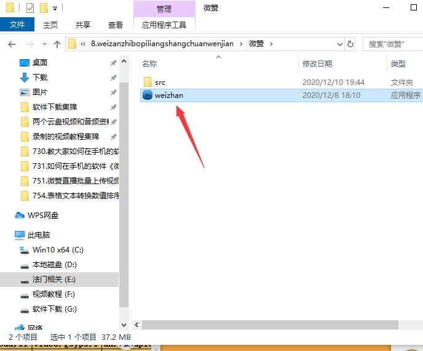Click the horizontal scrollbar left arrow
The width and height of the screenshot is (423, 351).
click(136, 325)
